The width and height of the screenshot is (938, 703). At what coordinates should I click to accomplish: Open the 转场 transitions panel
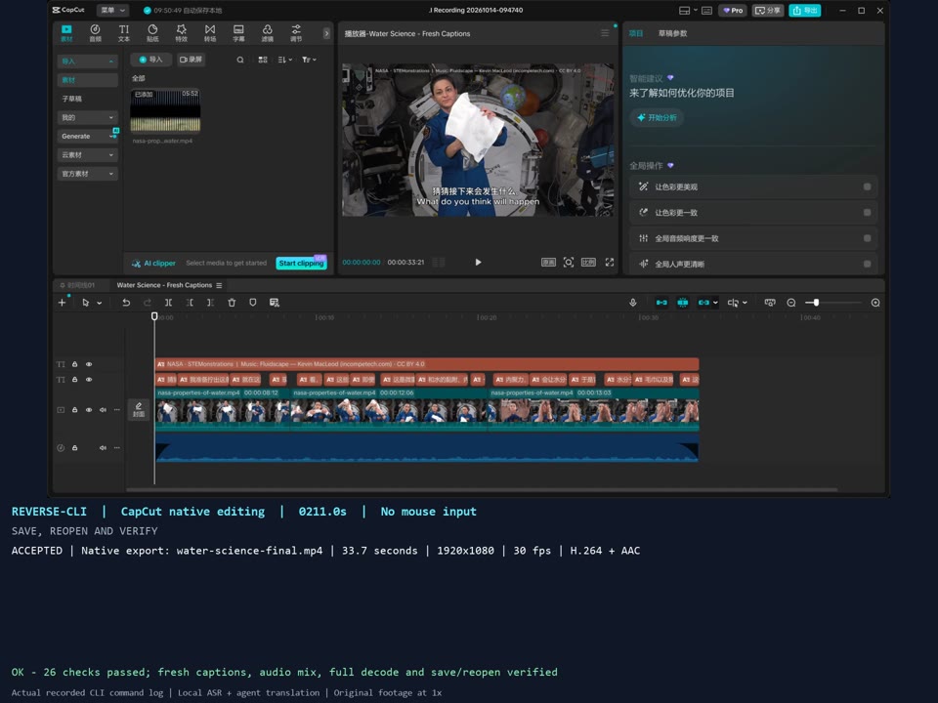pos(210,33)
